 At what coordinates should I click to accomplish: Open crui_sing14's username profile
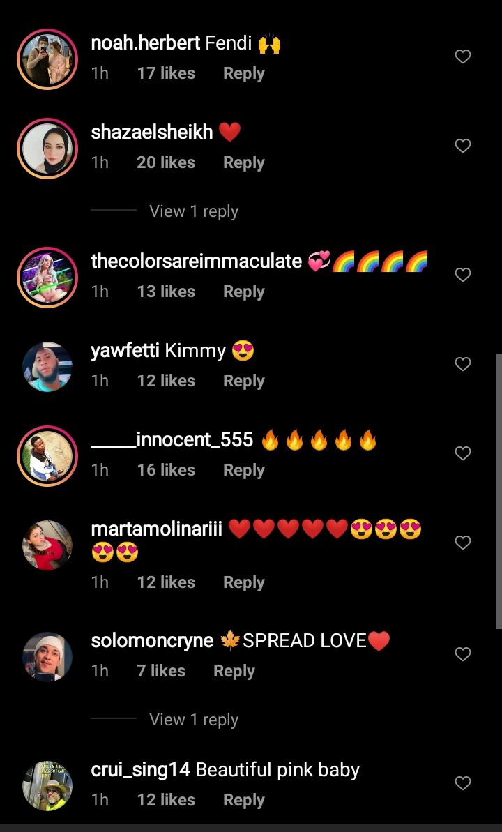point(141,769)
